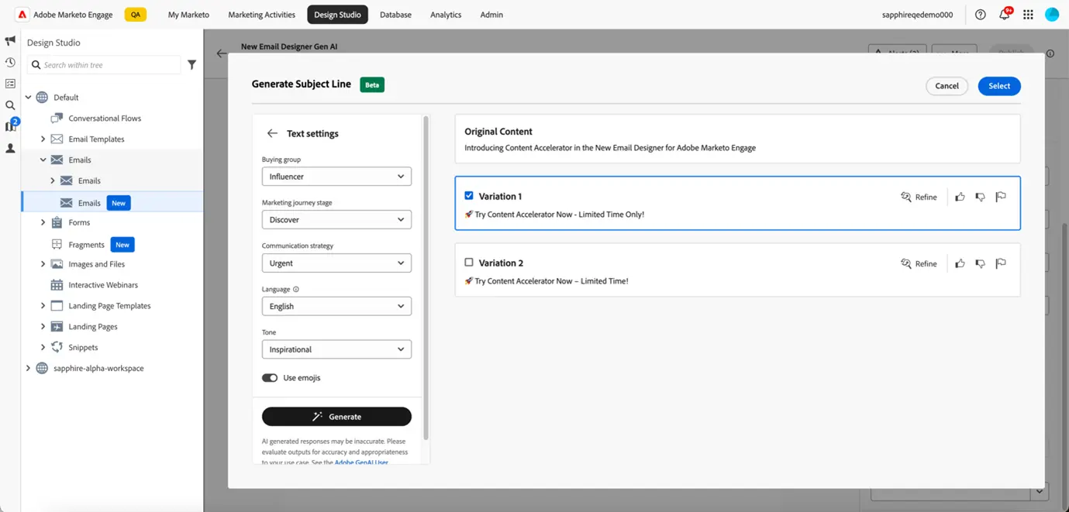Open the history clock icon in left rail
The image size is (1069, 512).
point(10,62)
